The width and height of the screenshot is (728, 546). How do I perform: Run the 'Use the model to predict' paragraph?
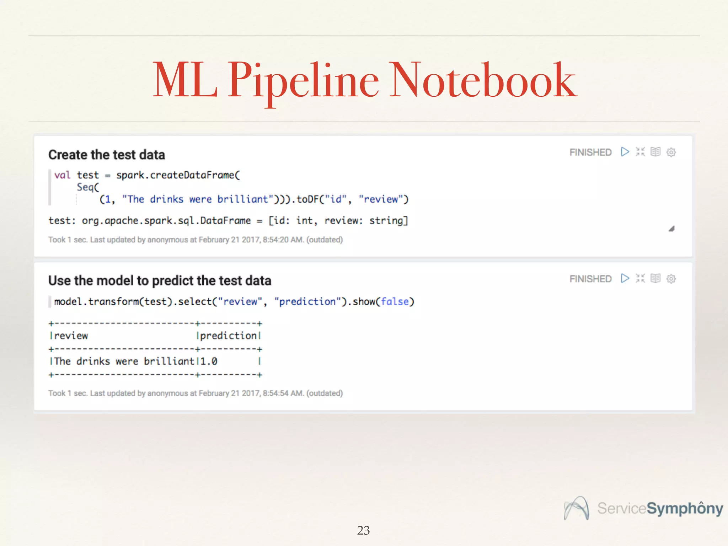(625, 278)
